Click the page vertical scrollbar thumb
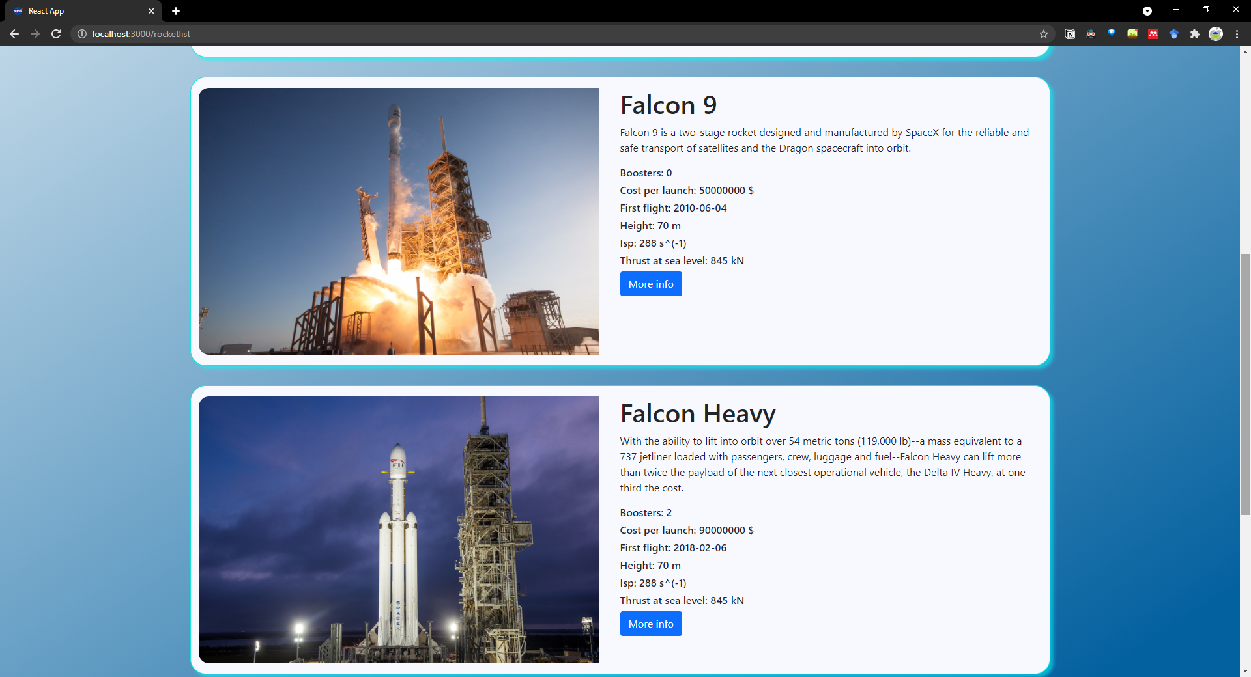This screenshot has height=677, width=1251. coord(1245,384)
